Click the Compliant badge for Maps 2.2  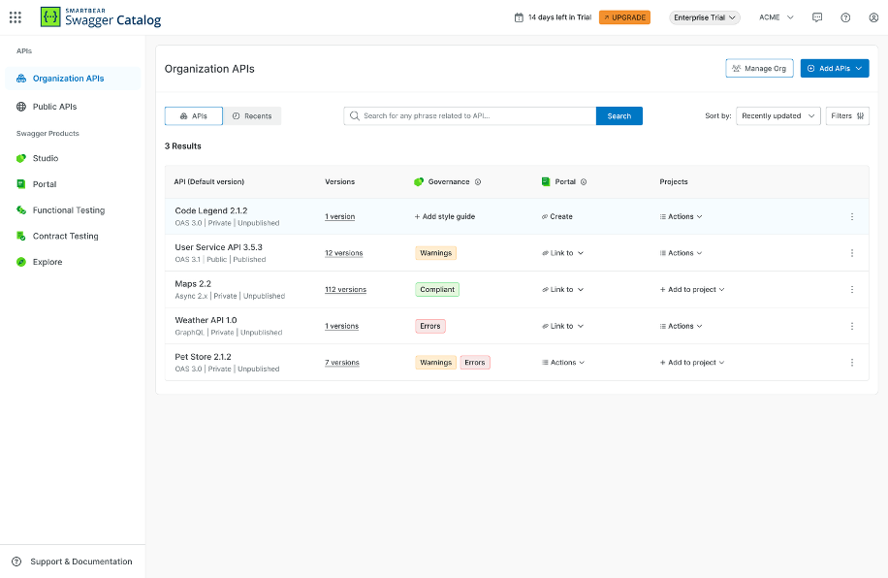(x=437, y=290)
